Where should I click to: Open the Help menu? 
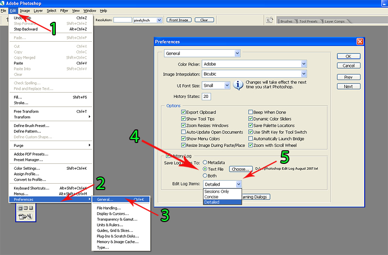click(103, 11)
